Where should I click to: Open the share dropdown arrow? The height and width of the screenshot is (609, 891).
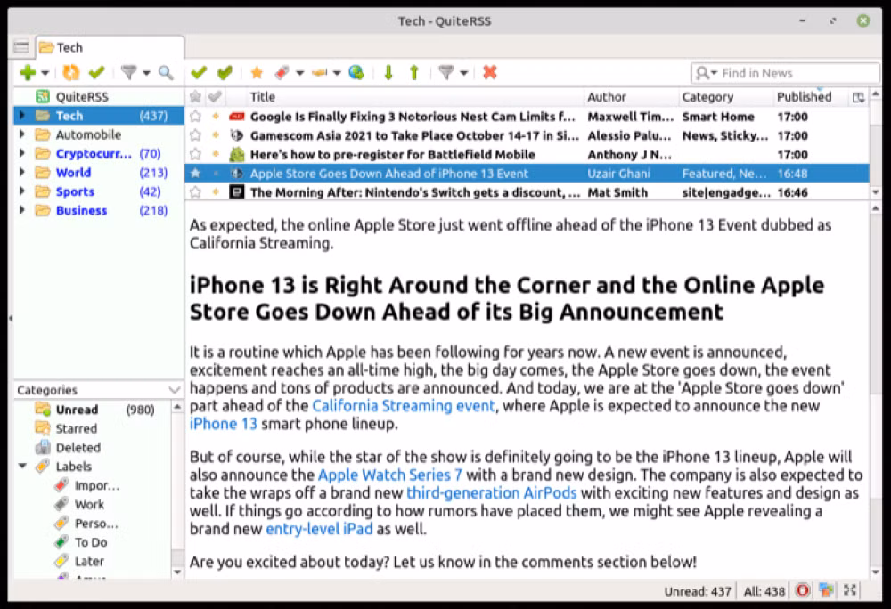point(337,73)
